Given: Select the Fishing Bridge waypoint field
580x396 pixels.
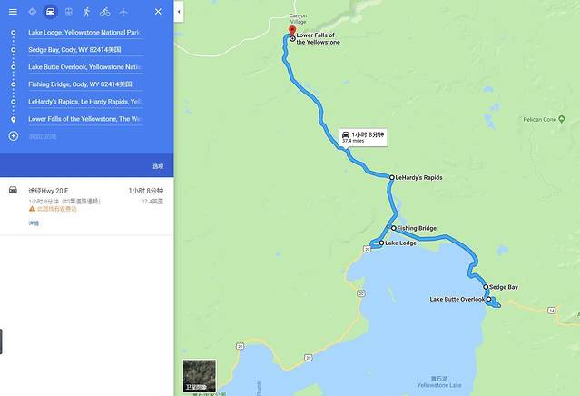Looking at the screenshot, I should coord(86,84).
